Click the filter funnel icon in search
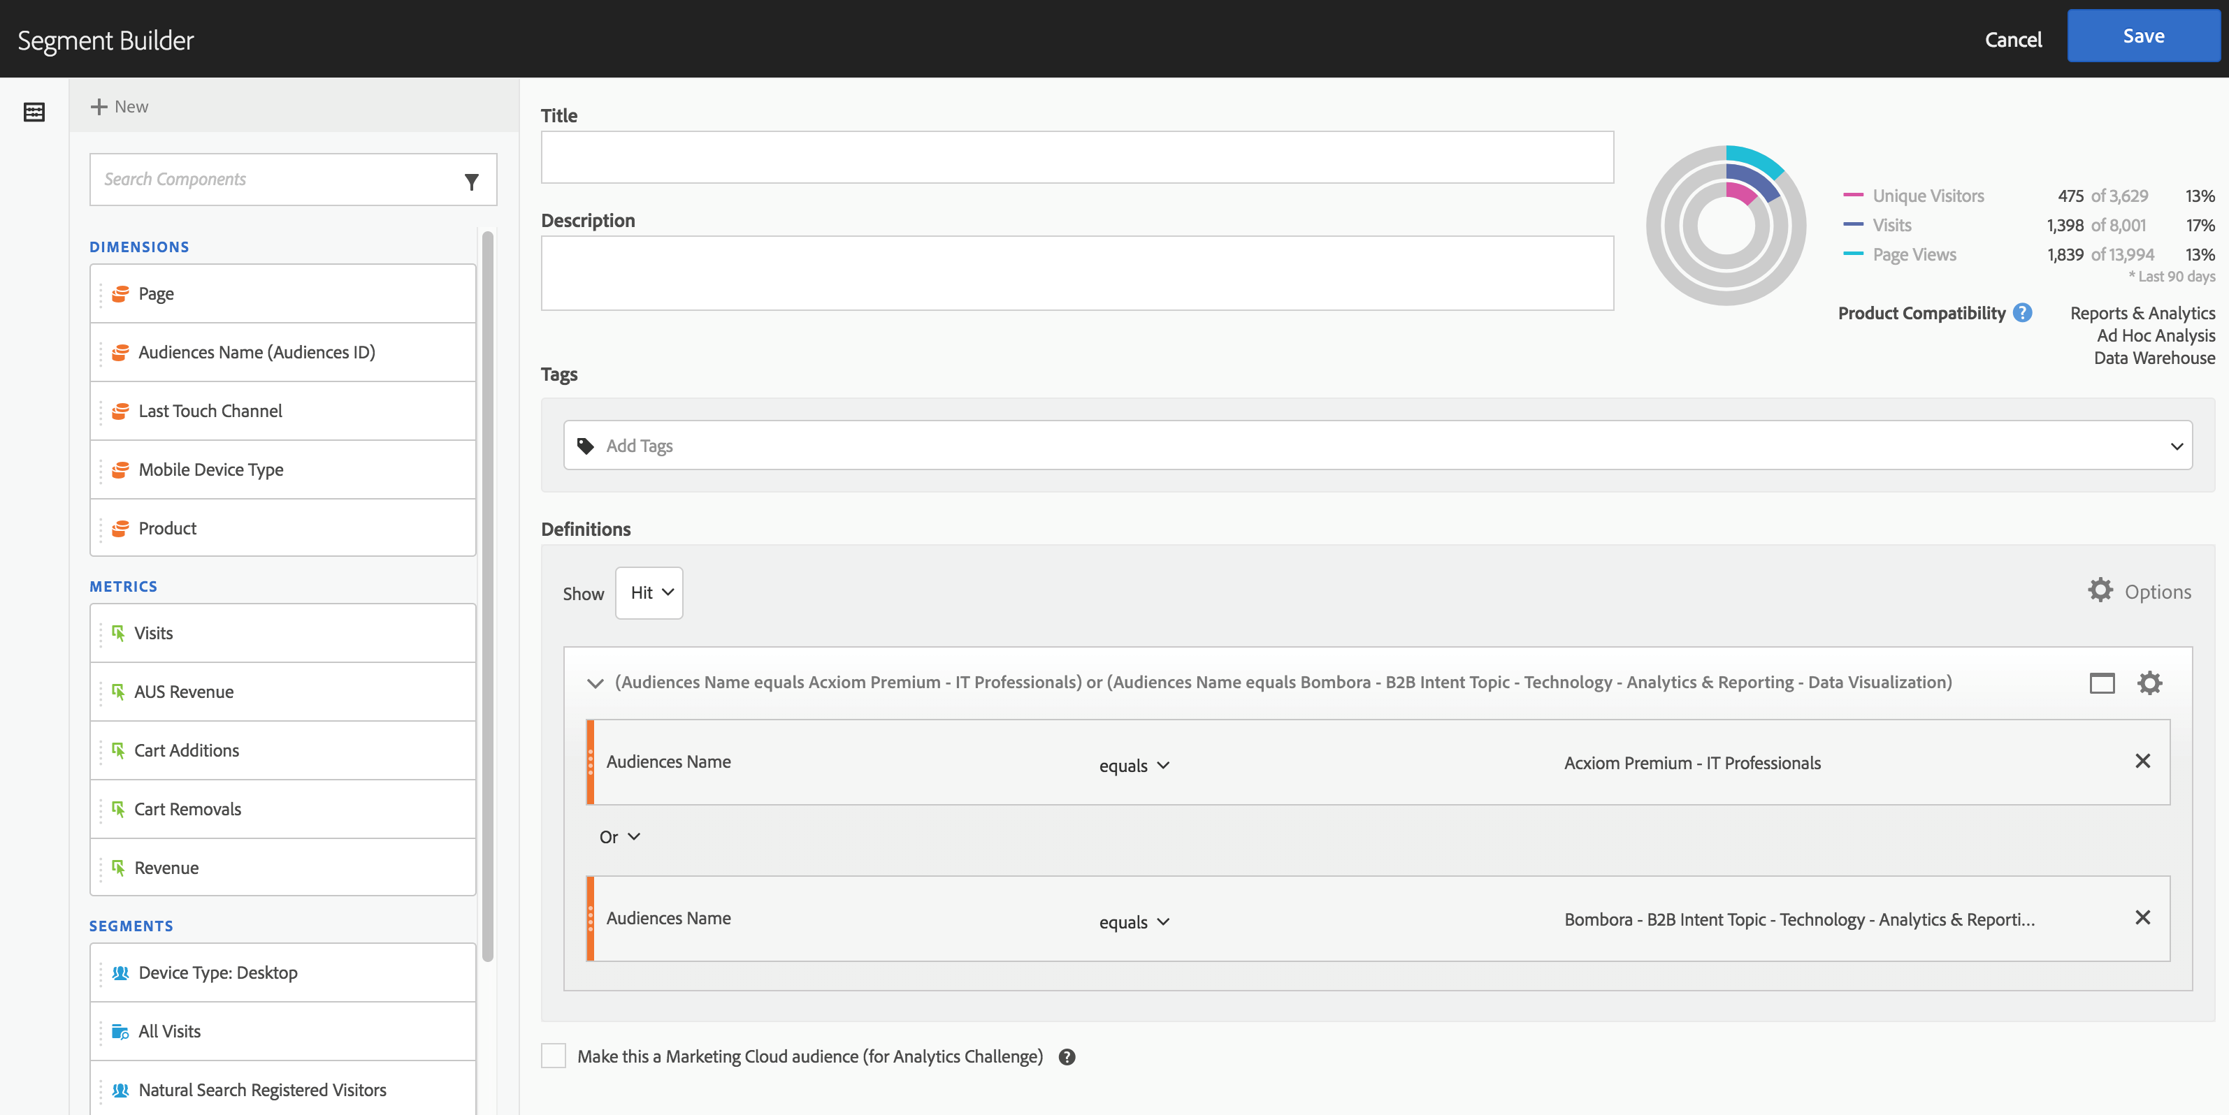This screenshot has height=1115, width=2229. click(x=472, y=182)
